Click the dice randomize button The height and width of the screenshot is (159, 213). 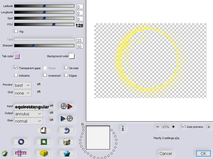pyautogui.click(x=66, y=142)
